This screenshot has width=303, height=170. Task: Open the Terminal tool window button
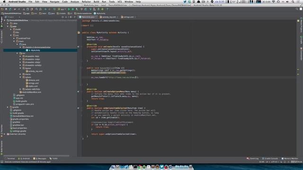(x=9, y=159)
